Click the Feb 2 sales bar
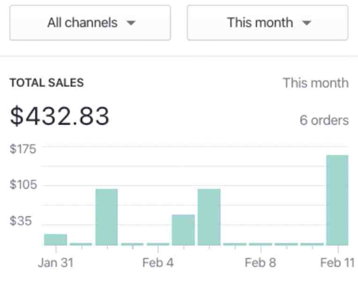358x284 pixels. (x=107, y=217)
